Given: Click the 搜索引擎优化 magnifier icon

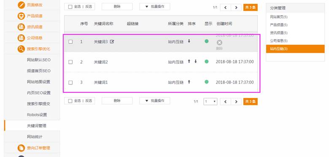Looking at the screenshot, I should 21,49.
